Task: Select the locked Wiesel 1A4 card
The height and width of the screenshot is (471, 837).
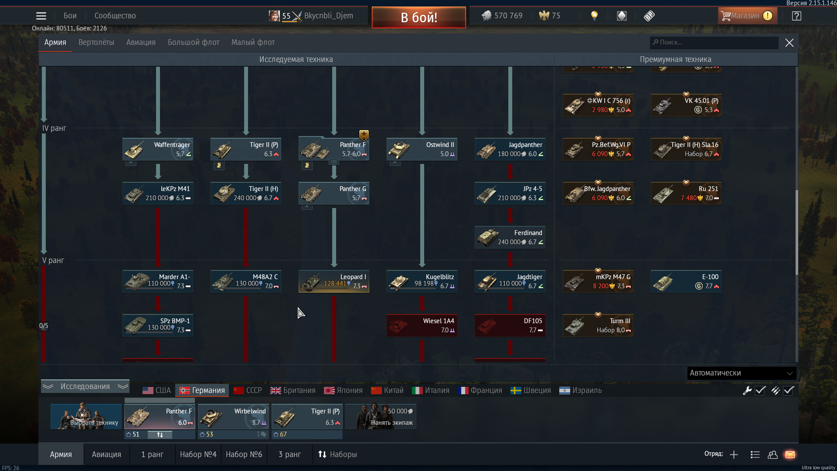Action: point(422,325)
